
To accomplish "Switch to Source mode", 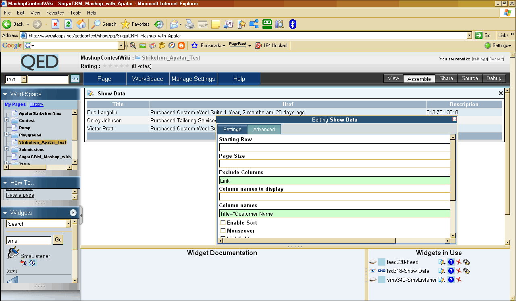I will point(470,78).
